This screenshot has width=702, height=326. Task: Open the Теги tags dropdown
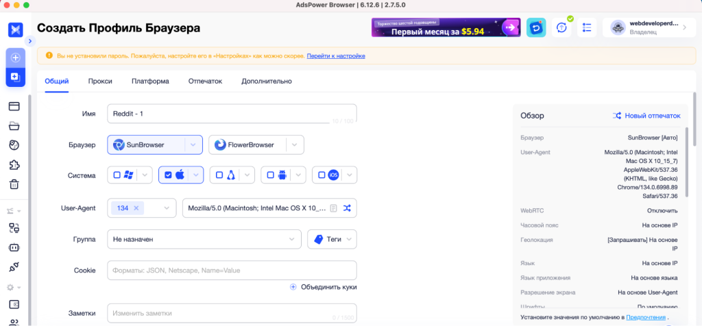pos(332,239)
